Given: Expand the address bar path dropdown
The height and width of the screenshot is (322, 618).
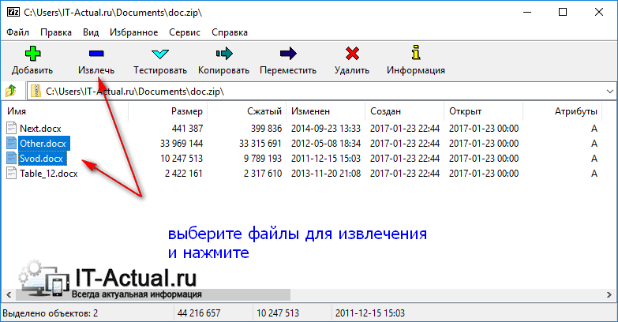Looking at the screenshot, I should pyautogui.click(x=610, y=92).
